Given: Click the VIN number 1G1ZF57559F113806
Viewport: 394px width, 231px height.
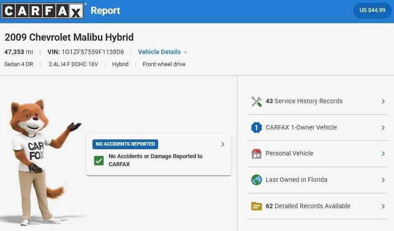Looking at the screenshot, I should coord(93,52).
